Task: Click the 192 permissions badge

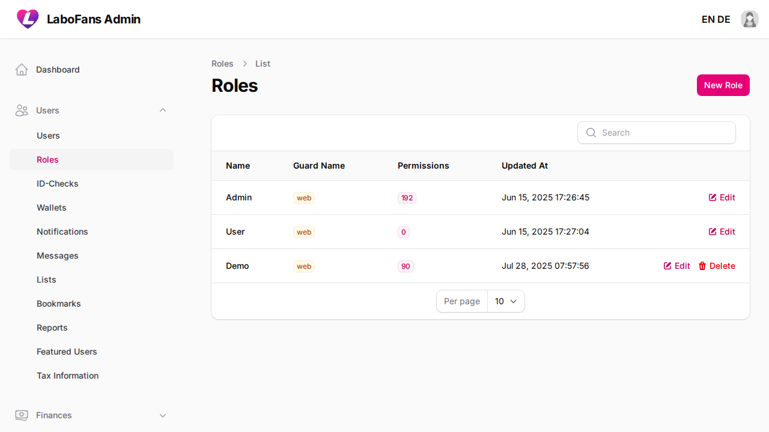Action: [x=407, y=198]
